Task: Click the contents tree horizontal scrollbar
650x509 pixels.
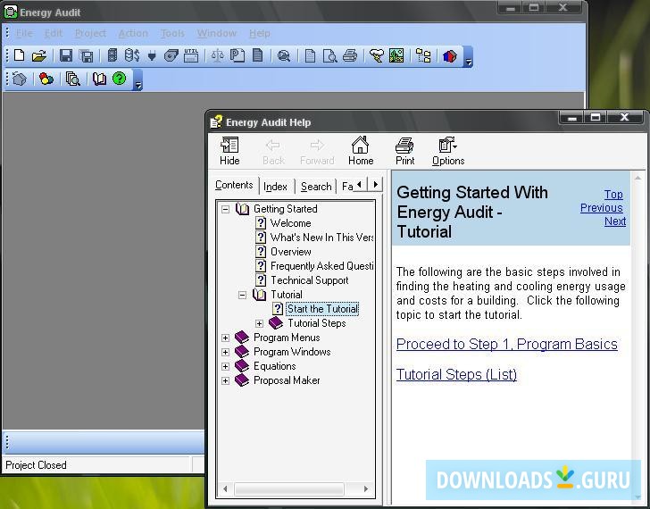Action: coord(289,489)
